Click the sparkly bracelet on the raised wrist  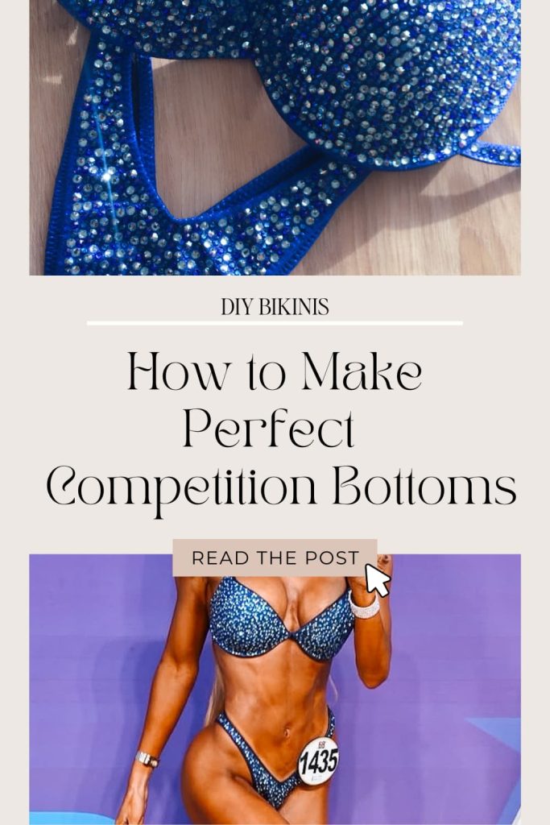[363, 606]
